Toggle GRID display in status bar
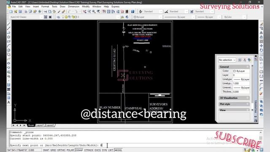The width and height of the screenshot is (270, 152). (53, 150)
